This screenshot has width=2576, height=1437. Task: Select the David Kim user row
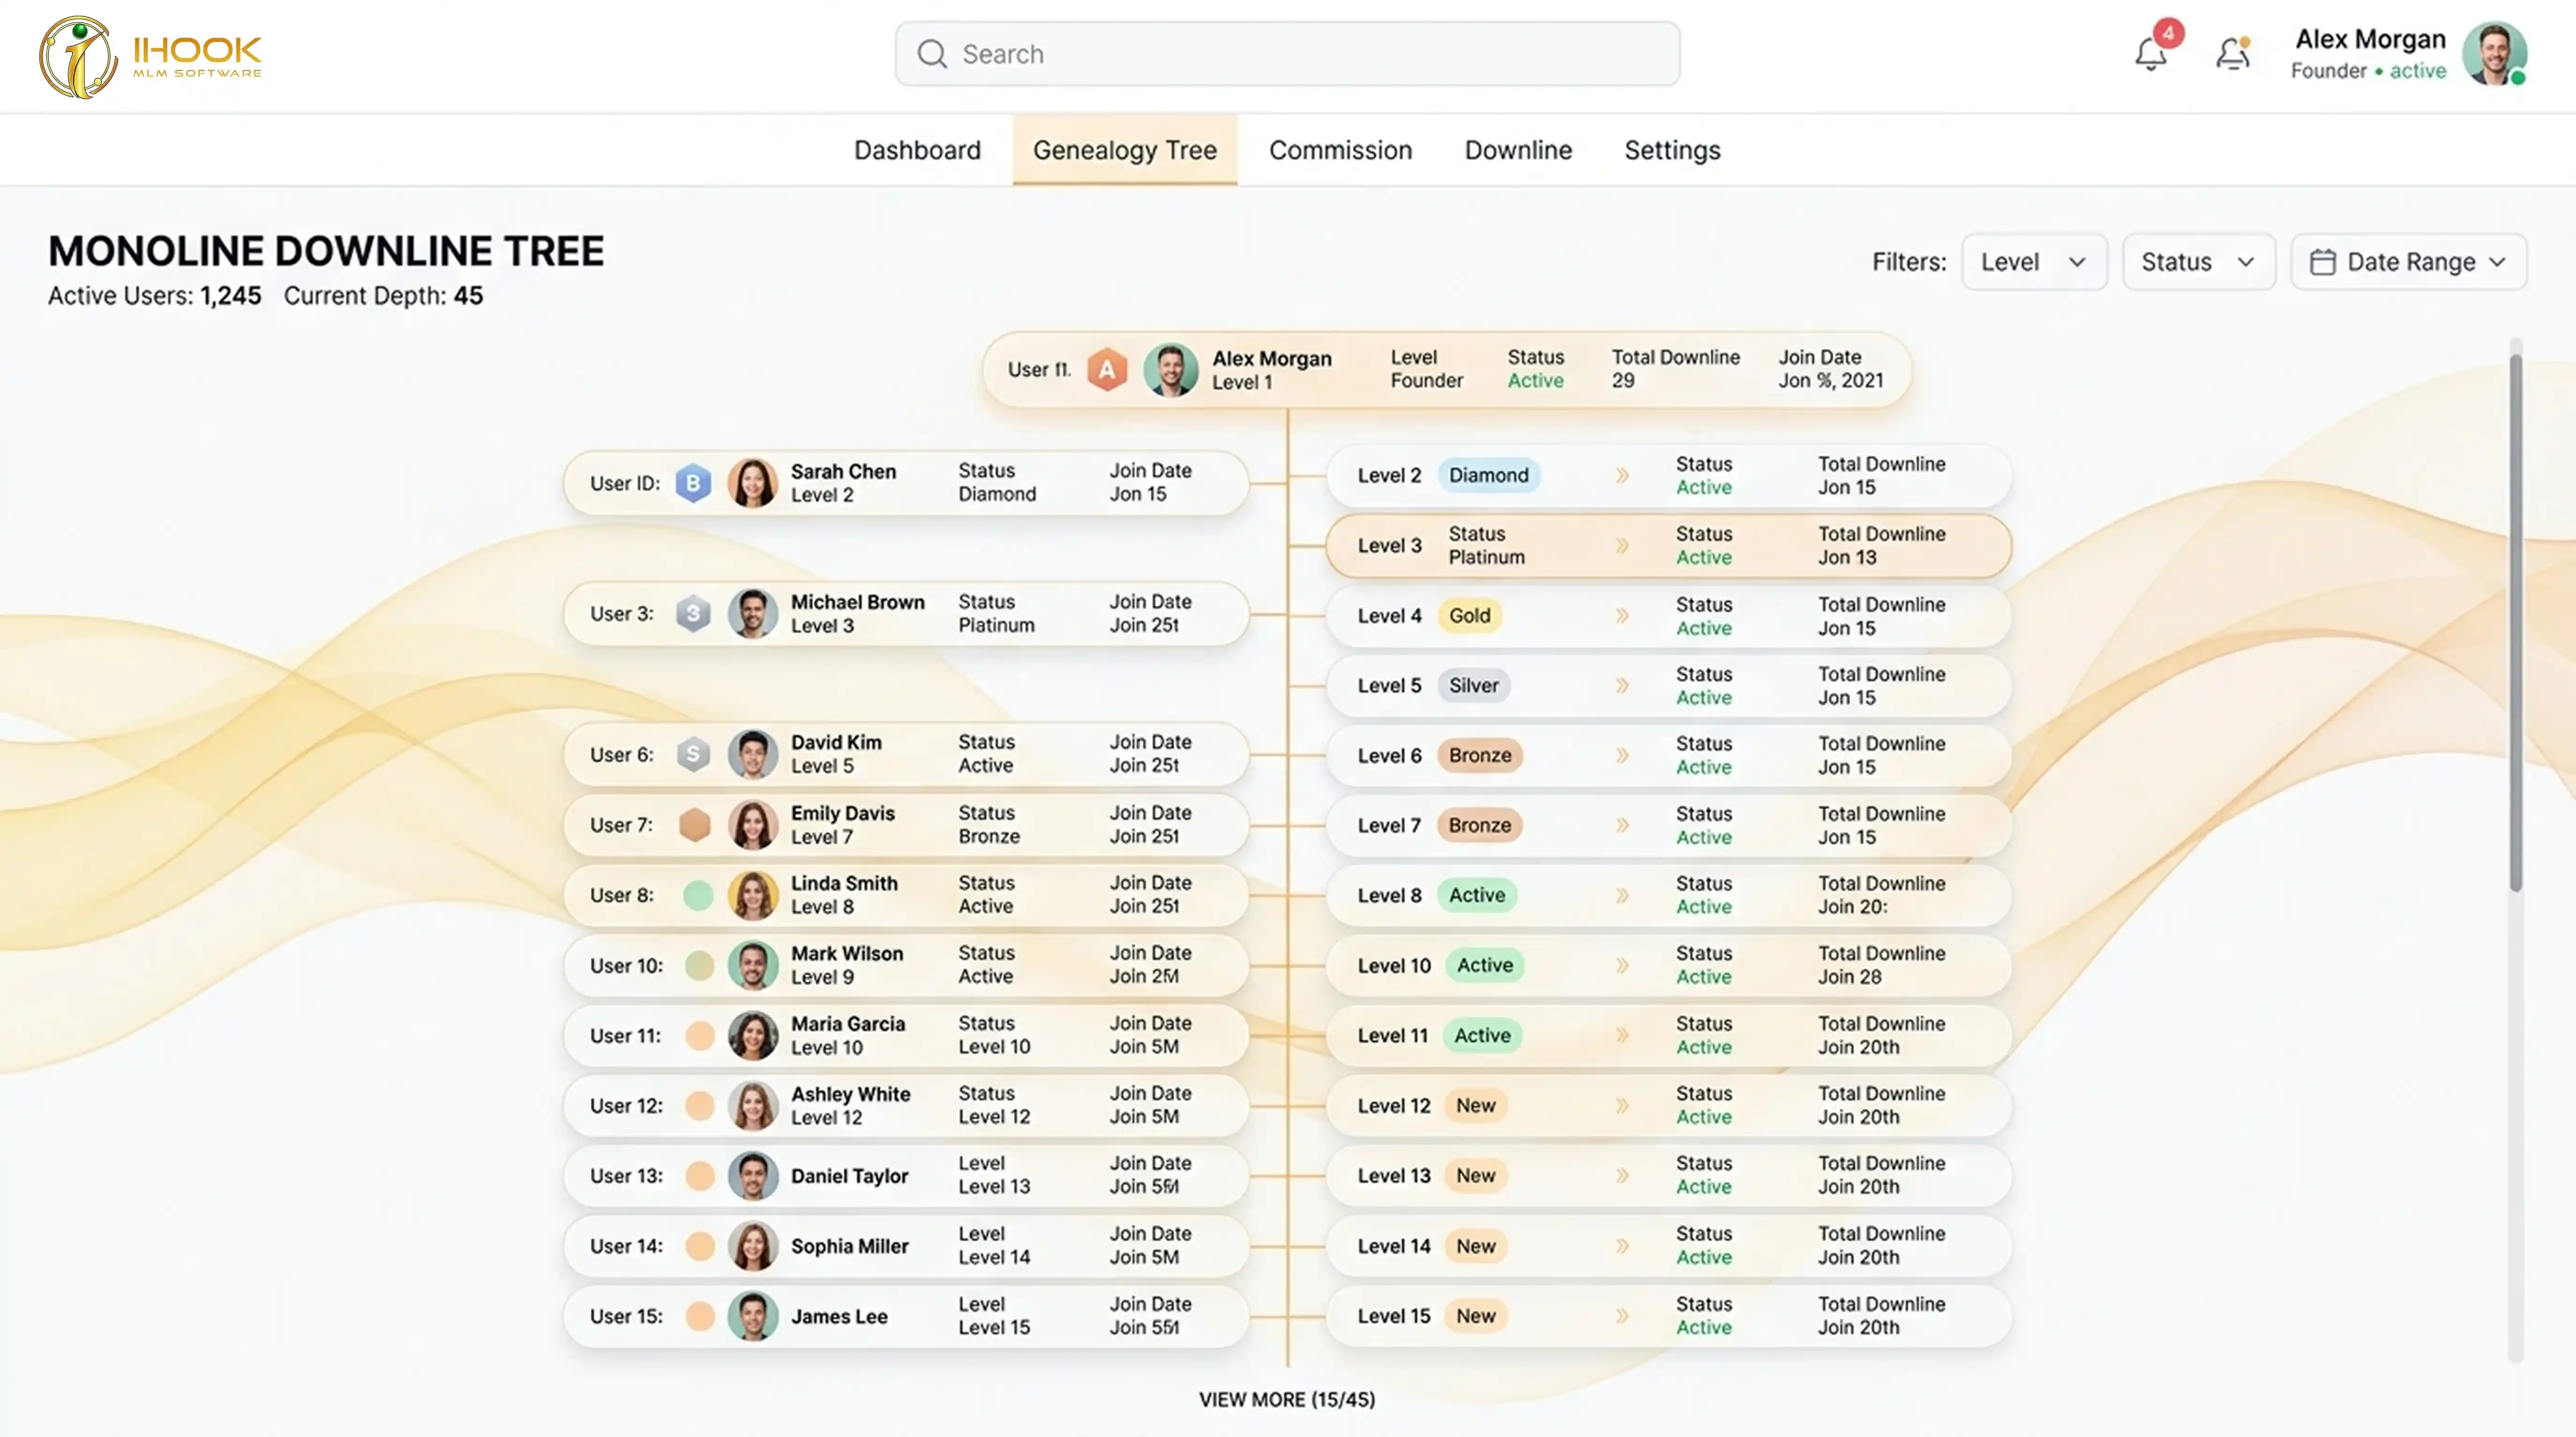pos(906,755)
